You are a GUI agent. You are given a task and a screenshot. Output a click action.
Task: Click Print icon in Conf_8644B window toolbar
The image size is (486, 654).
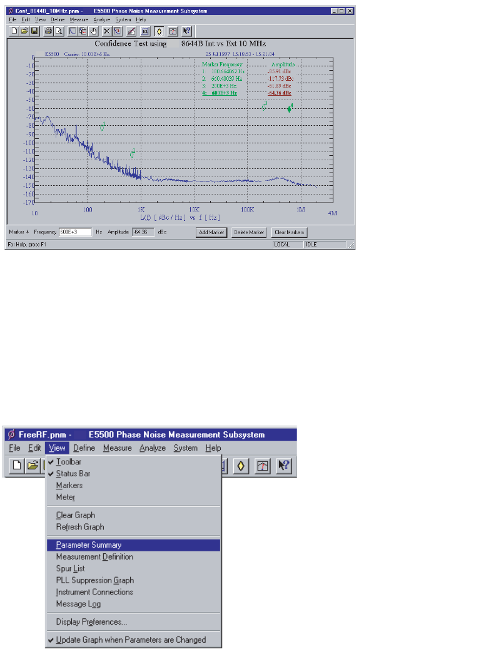point(48,31)
